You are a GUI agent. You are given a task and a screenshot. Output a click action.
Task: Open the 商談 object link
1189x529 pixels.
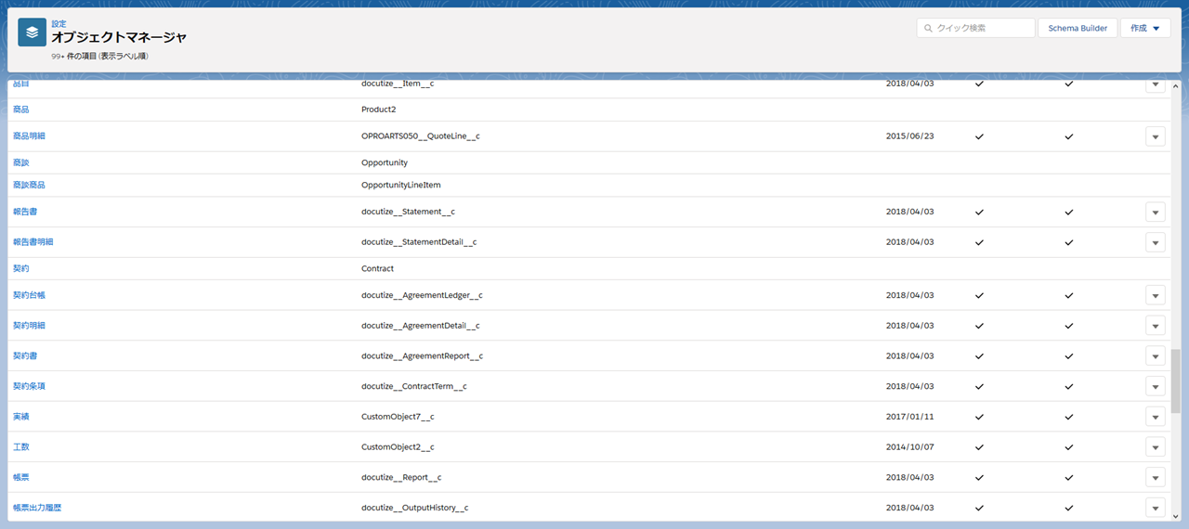tap(20, 162)
